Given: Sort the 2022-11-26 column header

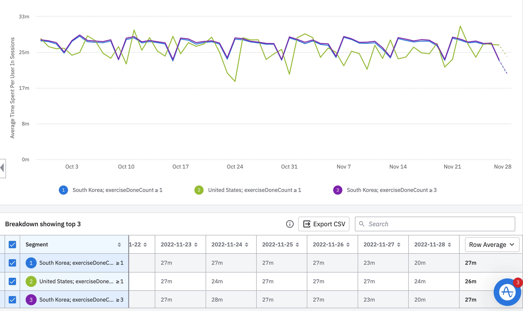Looking at the screenshot, I should coord(348,245).
